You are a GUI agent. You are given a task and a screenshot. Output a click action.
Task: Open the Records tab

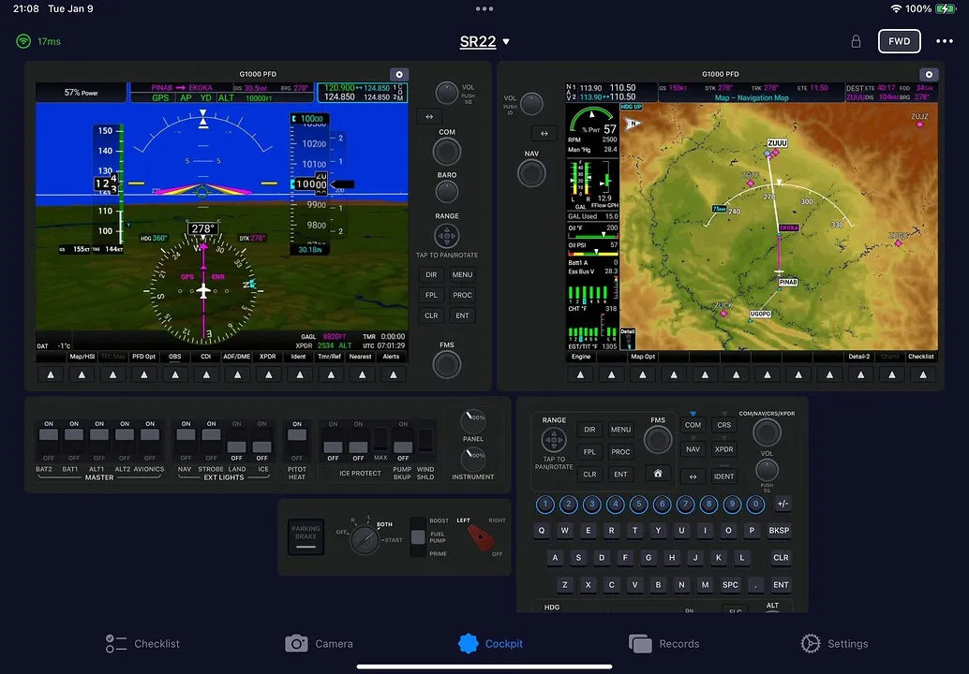(663, 644)
